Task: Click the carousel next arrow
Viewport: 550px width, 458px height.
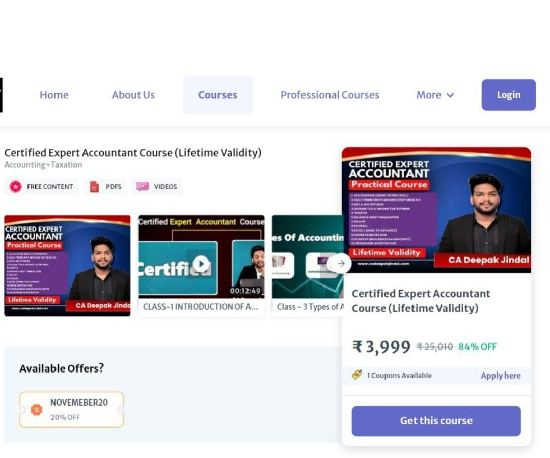Action: [x=341, y=264]
